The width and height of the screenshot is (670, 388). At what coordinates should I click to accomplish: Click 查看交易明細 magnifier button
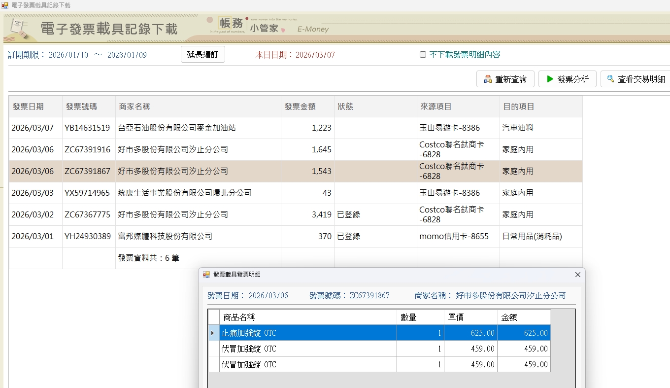[636, 79]
